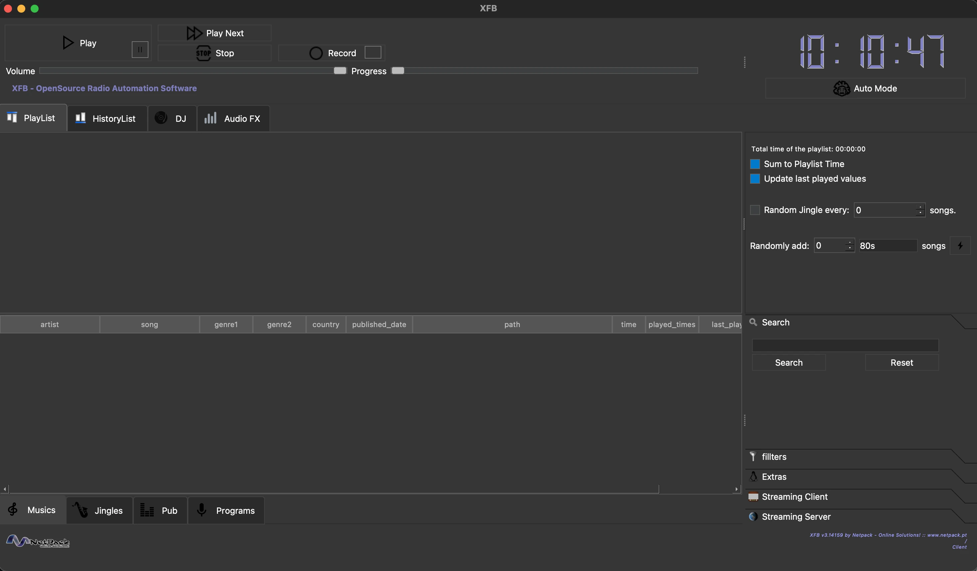Start recording with the Record button

331,53
